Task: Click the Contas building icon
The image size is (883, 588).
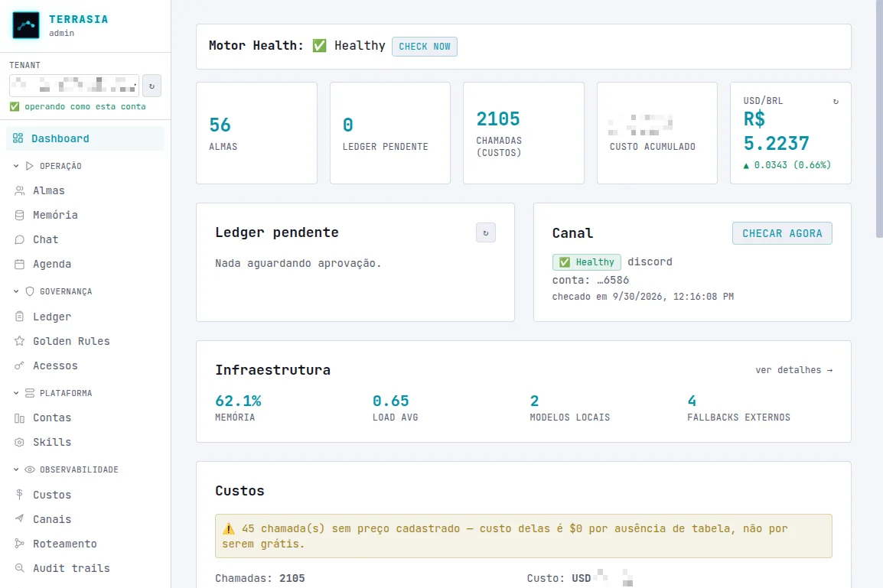Action: (20, 418)
